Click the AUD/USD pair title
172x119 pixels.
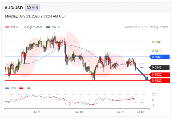pyautogui.click(x=14, y=8)
